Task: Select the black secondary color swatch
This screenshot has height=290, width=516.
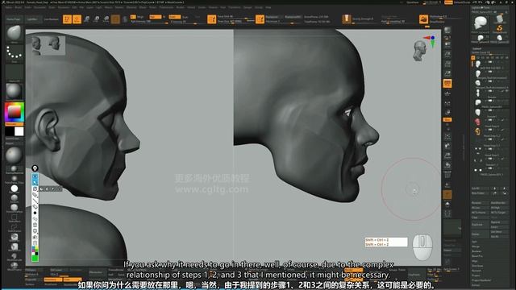Action: pos(10,131)
